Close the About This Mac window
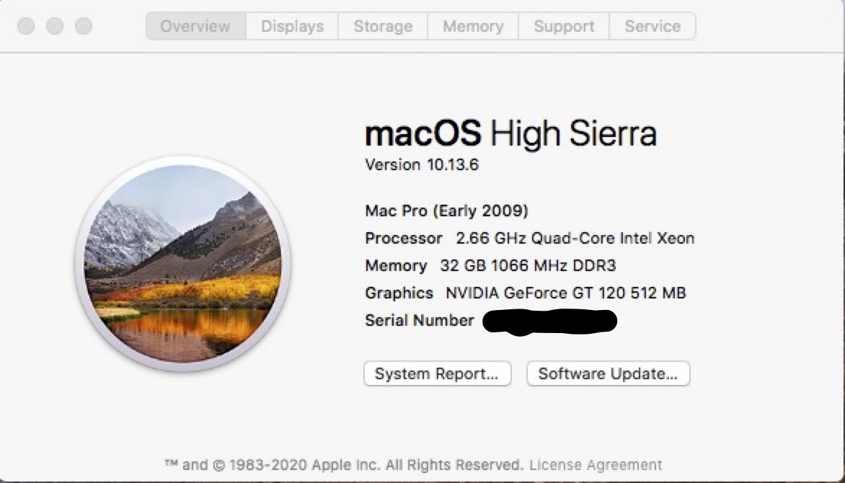This screenshot has width=845, height=483. 26,27
